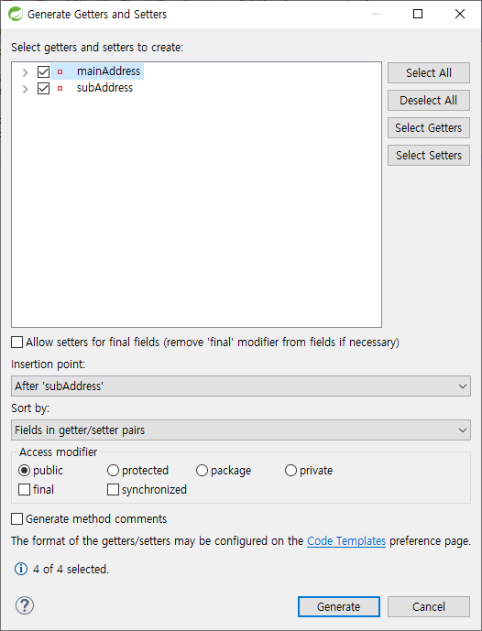
Task: Click the Select Getters button
Action: (x=429, y=127)
